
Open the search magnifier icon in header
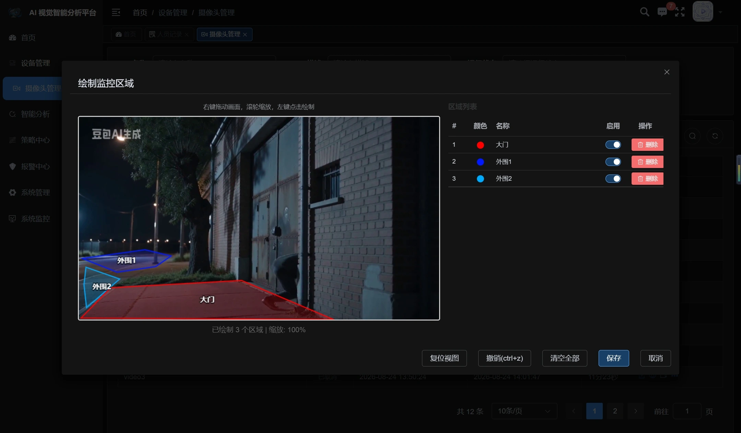click(645, 12)
